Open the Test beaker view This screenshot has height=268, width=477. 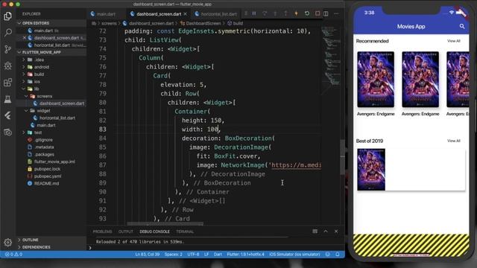8,99
